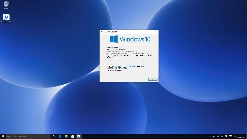Click OK in the Windows version dialog
Viewport: 247px width, 139px height.
pos(153,79)
